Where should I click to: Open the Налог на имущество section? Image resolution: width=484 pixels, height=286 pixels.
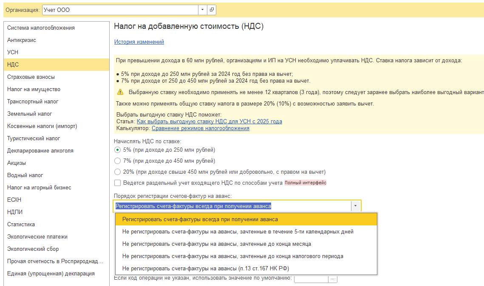coord(34,89)
